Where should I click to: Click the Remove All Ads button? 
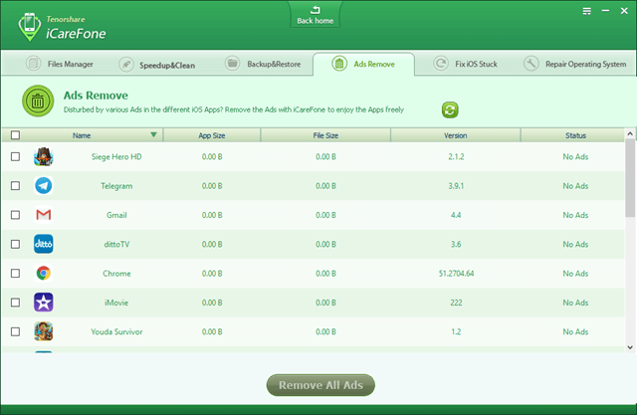tap(320, 385)
